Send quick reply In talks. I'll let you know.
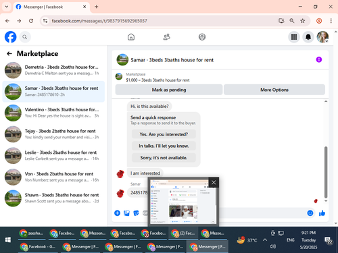This screenshot has width=338, height=253. click(164, 146)
